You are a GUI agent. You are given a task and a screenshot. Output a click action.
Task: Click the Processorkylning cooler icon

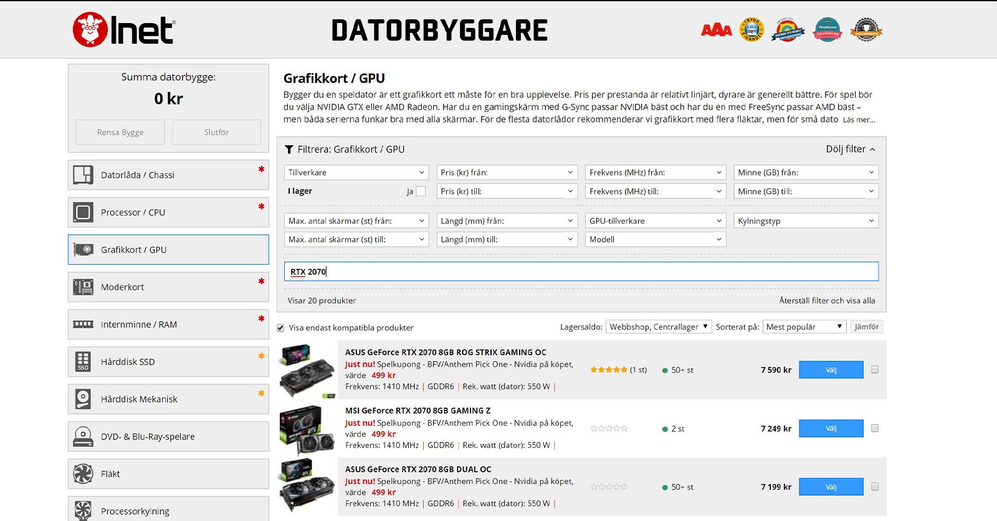tap(83, 511)
